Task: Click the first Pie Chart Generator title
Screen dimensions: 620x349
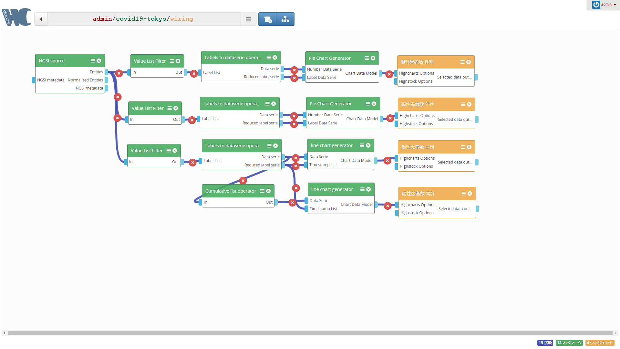Action: click(329, 58)
